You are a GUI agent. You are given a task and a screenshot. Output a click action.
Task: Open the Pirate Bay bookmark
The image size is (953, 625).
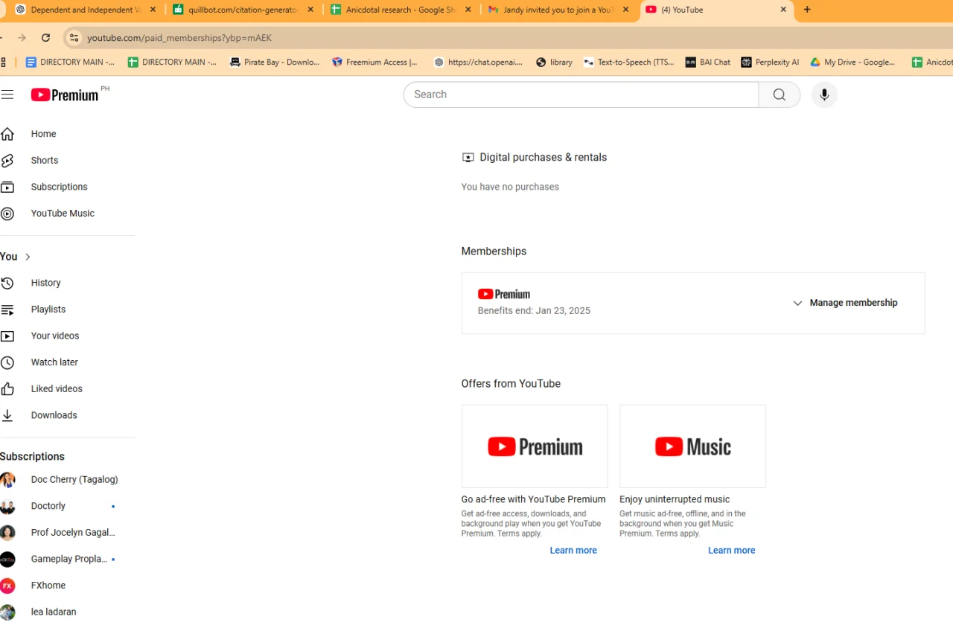pyautogui.click(x=275, y=62)
